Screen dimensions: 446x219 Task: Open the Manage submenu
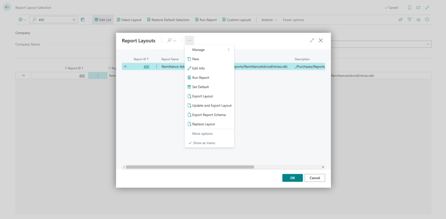[209, 50]
